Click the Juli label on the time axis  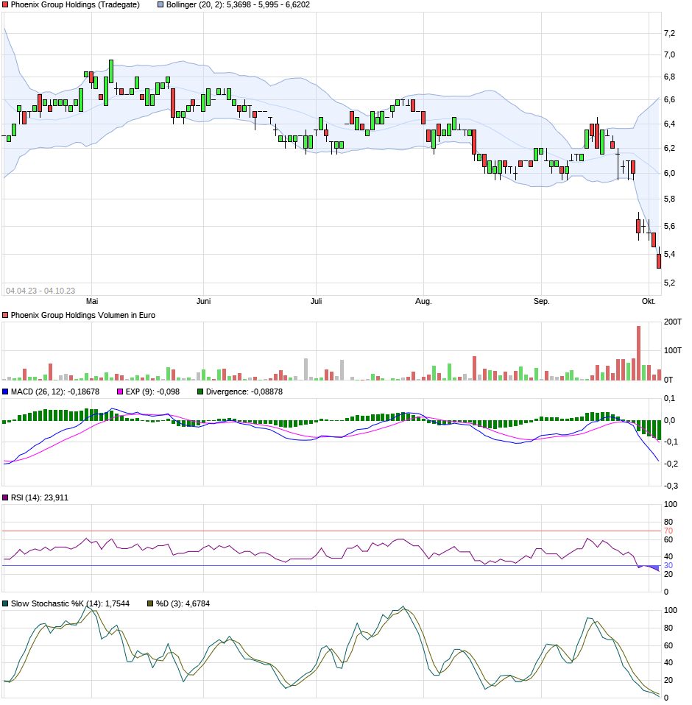pos(316,301)
